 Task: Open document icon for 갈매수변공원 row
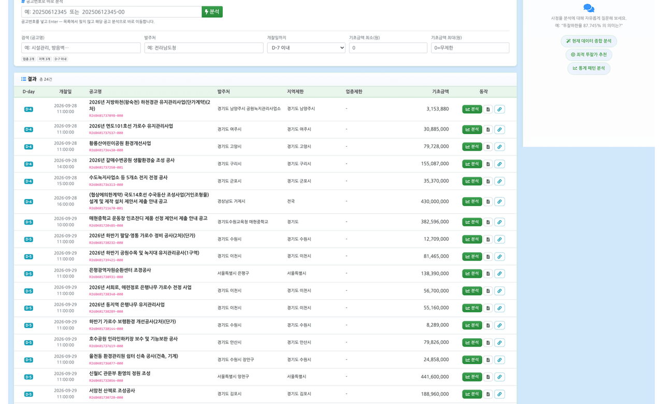pyautogui.click(x=488, y=164)
